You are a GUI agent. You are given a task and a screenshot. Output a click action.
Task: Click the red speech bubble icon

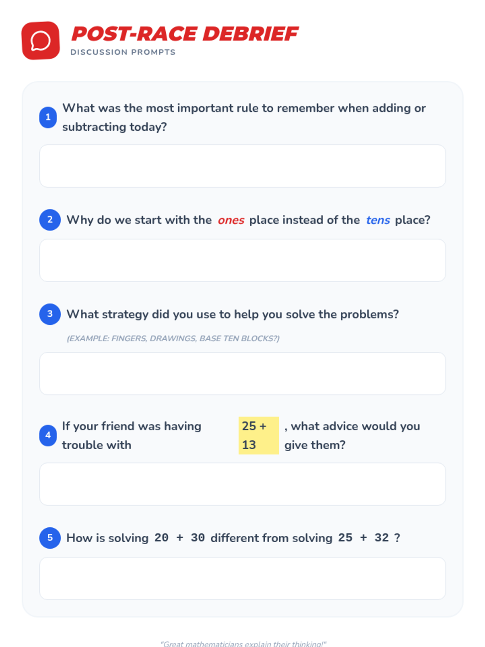(x=40, y=40)
